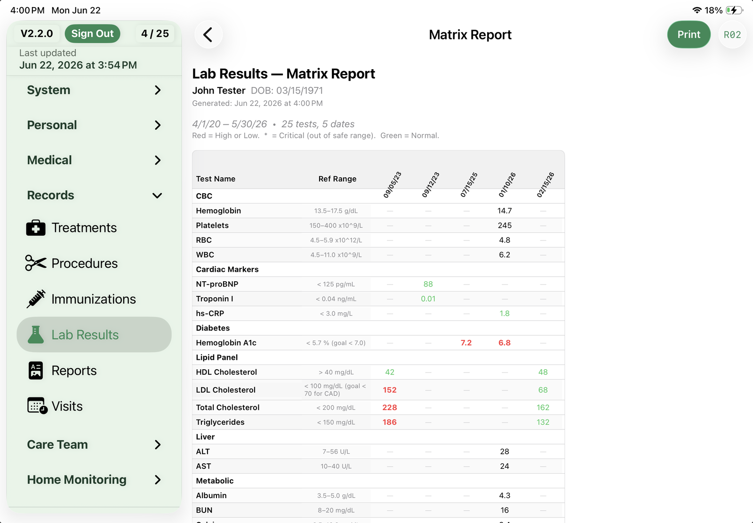Click the Triglycerides value 186

(390, 422)
